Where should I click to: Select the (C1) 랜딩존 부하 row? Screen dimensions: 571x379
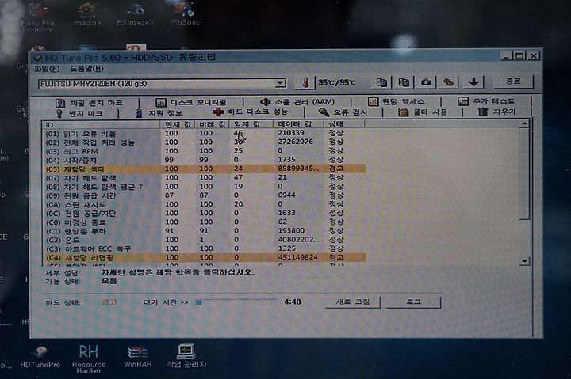pyautogui.click(x=204, y=231)
